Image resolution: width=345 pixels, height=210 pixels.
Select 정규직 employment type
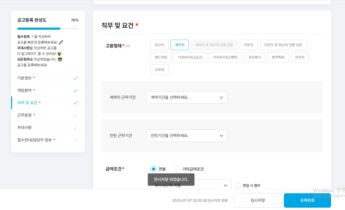[159, 45]
